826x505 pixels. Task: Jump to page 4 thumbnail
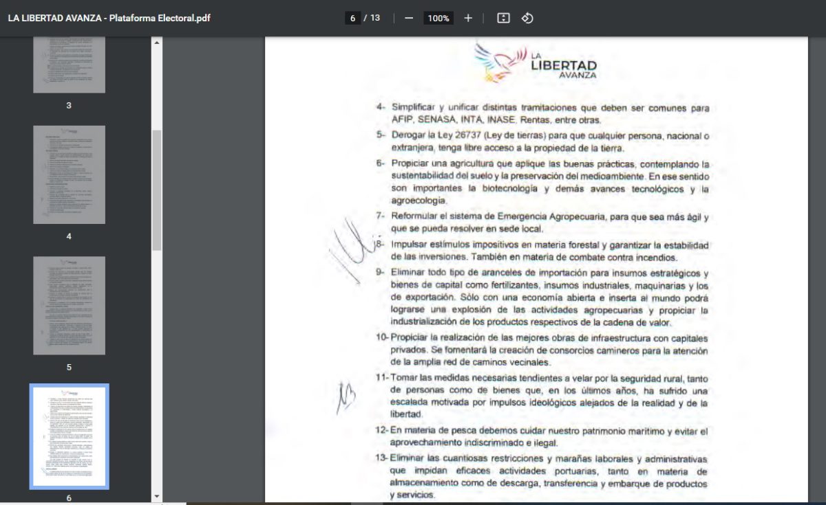click(x=69, y=175)
